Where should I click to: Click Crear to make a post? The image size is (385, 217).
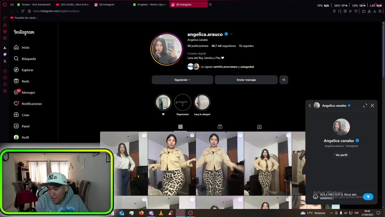[22, 115]
